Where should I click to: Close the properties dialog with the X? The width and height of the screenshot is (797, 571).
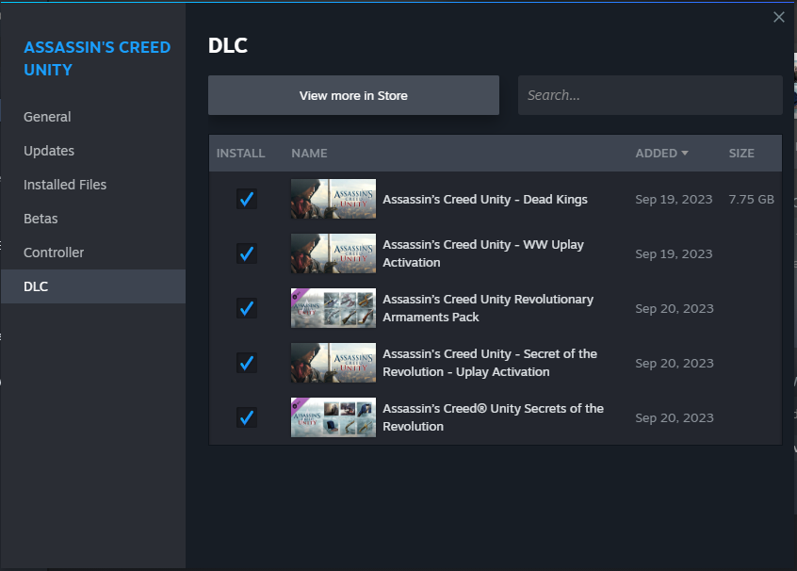coord(778,17)
